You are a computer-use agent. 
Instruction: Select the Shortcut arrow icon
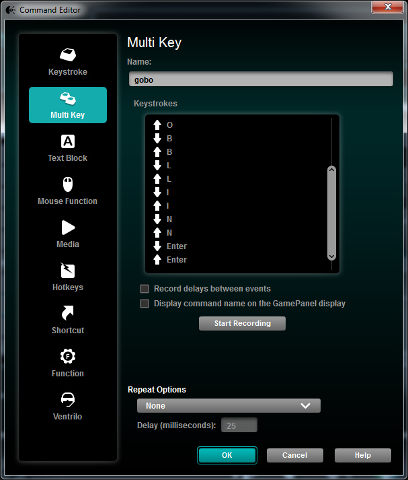68,313
